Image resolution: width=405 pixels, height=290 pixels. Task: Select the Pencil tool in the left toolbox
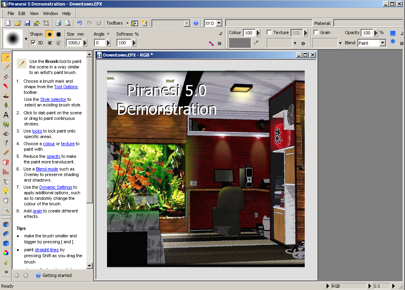tap(6, 67)
